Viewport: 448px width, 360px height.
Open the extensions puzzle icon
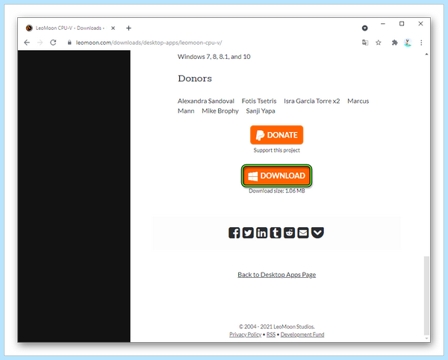pos(394,43)
